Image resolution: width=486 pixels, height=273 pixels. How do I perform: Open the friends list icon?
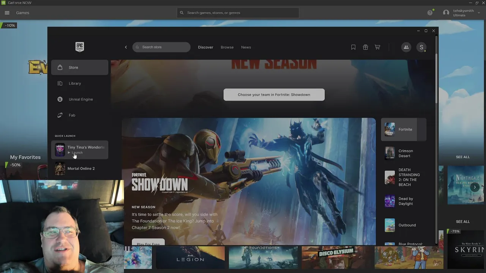(x=406, y=47)
